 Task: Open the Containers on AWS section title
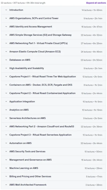pyautogui.click(x=41, y=85)
